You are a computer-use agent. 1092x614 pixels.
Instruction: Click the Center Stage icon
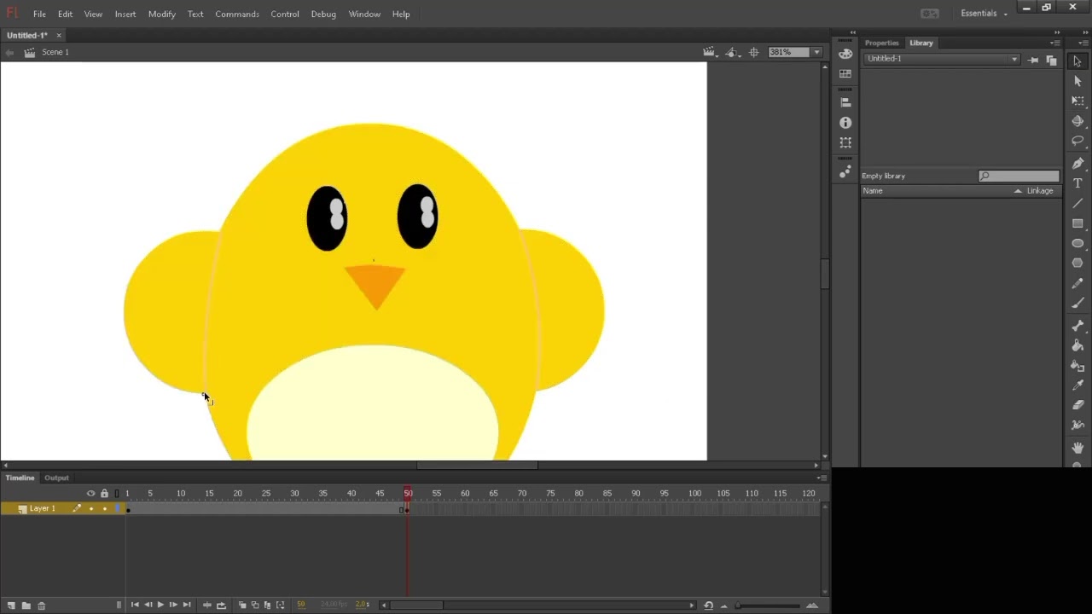tap(753, 52)
